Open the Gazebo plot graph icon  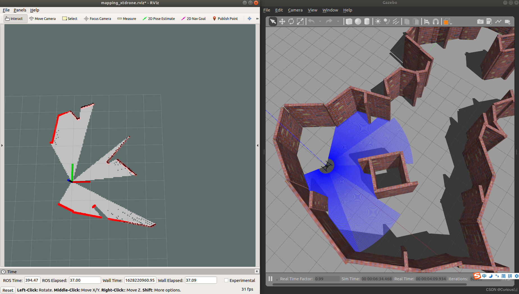point(498,22)
